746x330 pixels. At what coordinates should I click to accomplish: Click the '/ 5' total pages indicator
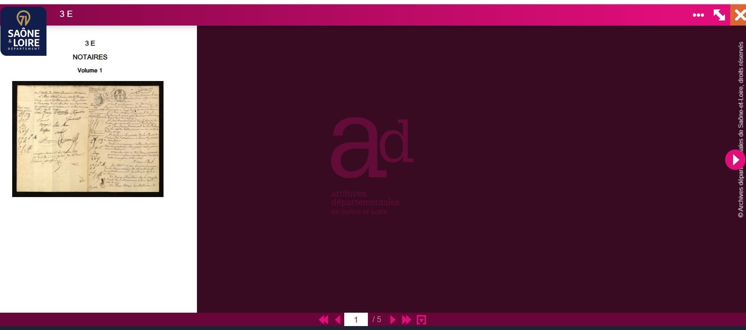tap(377, 319)
